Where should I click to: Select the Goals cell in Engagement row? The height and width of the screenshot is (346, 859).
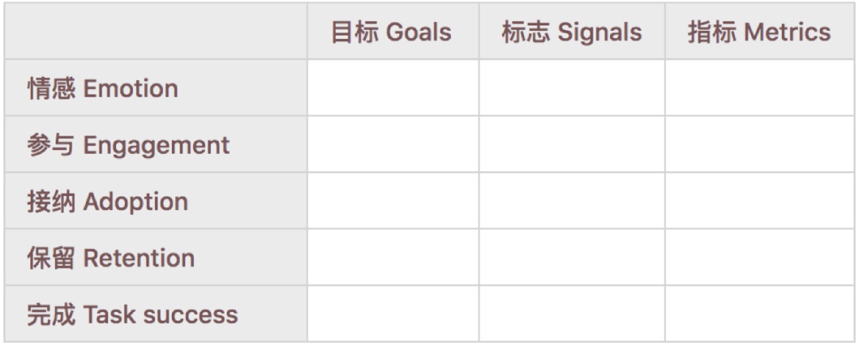[x=393, y=144]
